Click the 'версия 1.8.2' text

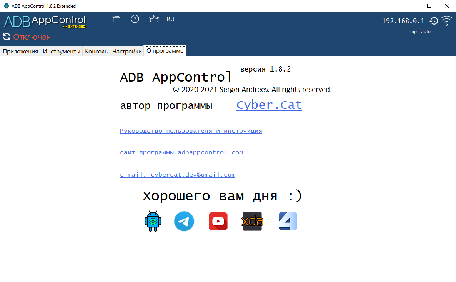[x=266, y=69]
